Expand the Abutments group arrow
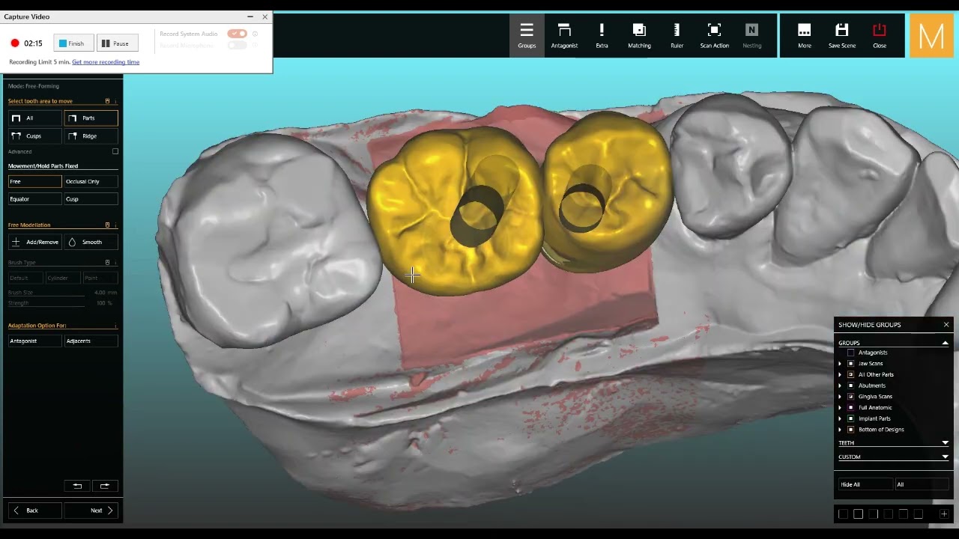 pos(839,386)
